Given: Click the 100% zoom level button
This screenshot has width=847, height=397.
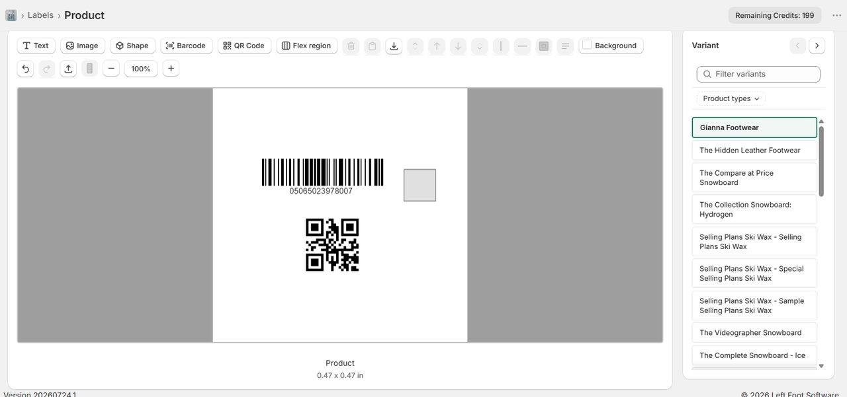Looking at the screenshot, I should [x=141, y=69].
